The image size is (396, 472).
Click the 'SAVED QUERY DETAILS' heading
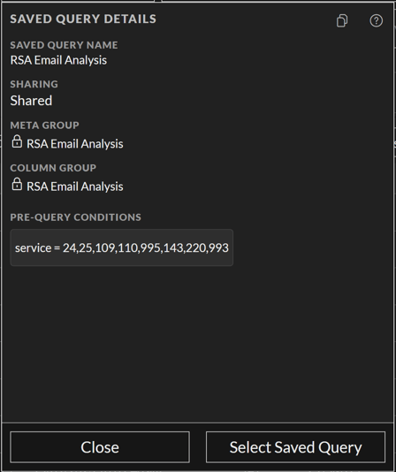pos(83,19)
